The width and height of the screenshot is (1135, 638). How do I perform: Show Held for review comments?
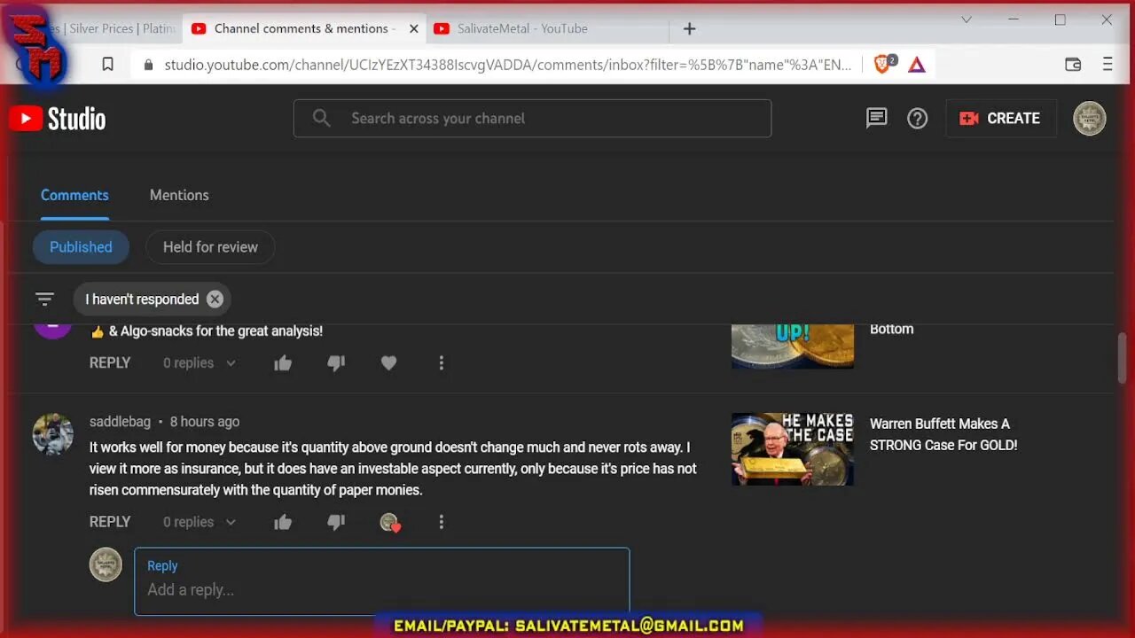[x=210, y=247]
